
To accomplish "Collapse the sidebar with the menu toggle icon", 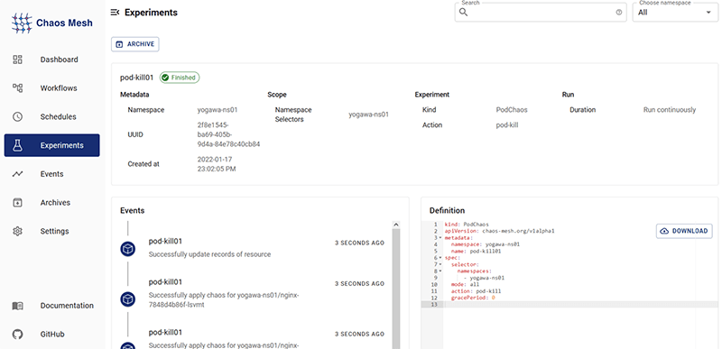I will tap(116, 13).
